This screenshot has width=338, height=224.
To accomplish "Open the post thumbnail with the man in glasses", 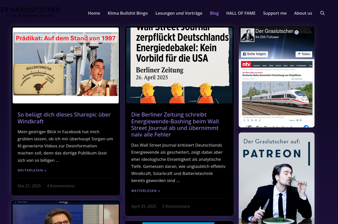I will pos(66,213).
